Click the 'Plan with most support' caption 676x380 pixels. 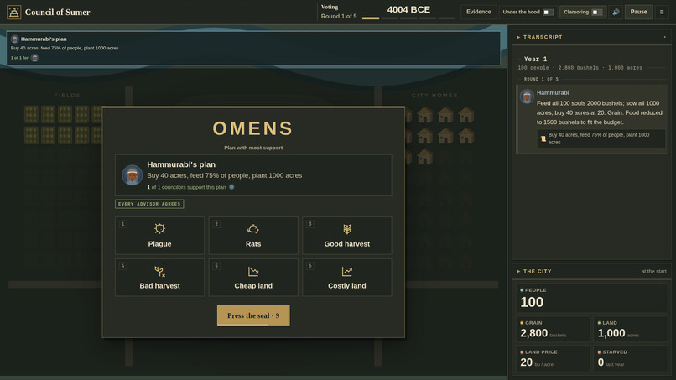[253, 148]
